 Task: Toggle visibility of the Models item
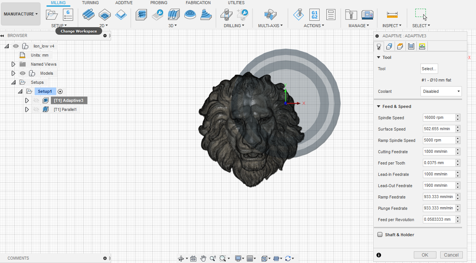click(x=23, y=73)
